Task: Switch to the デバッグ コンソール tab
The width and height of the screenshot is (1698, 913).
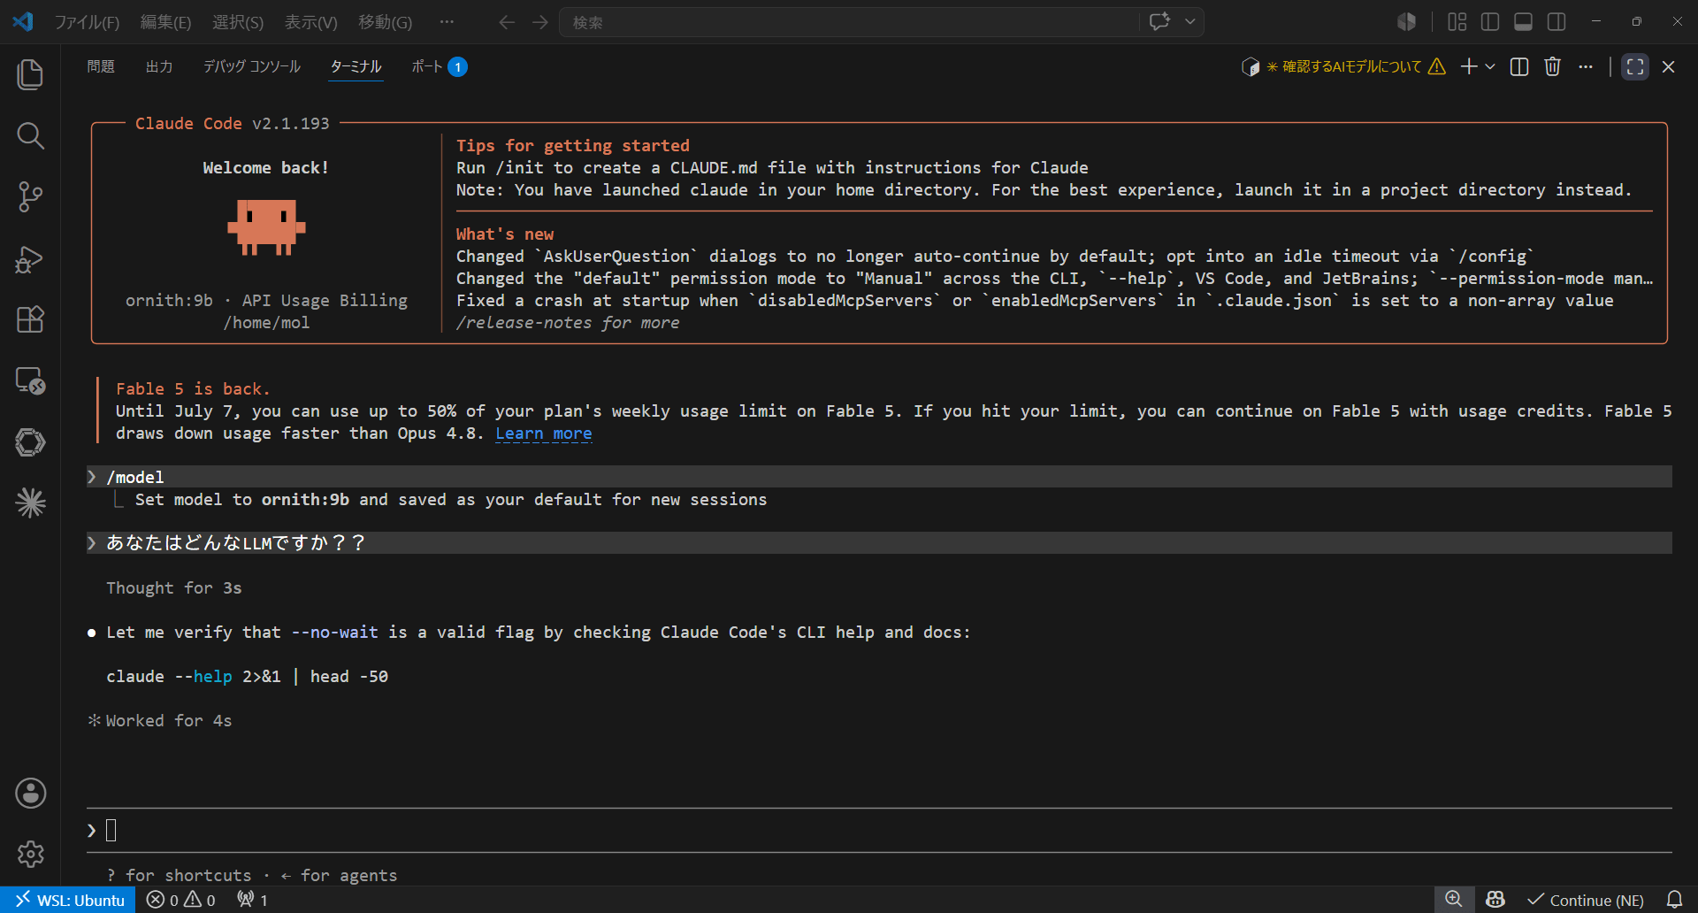Action: pos(252,66)
